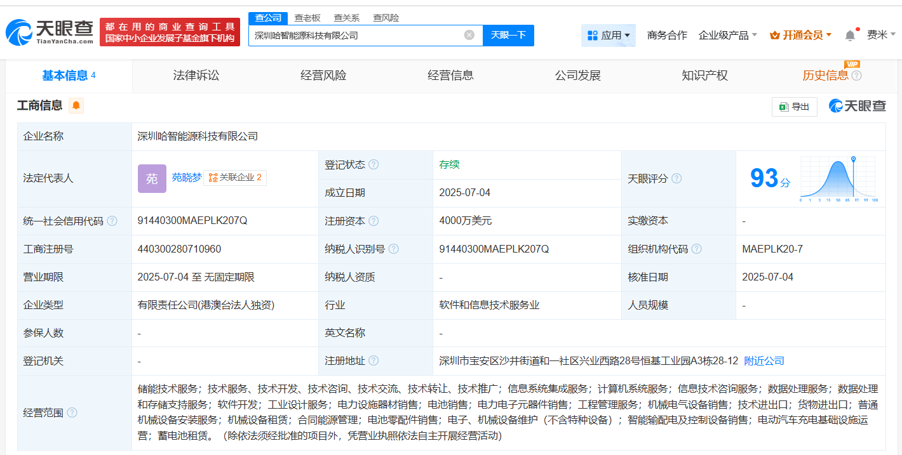The height and width of the screenshot is (455, 902).
Task: Click help icon next to 历史信息
Action: coord(857,76)
